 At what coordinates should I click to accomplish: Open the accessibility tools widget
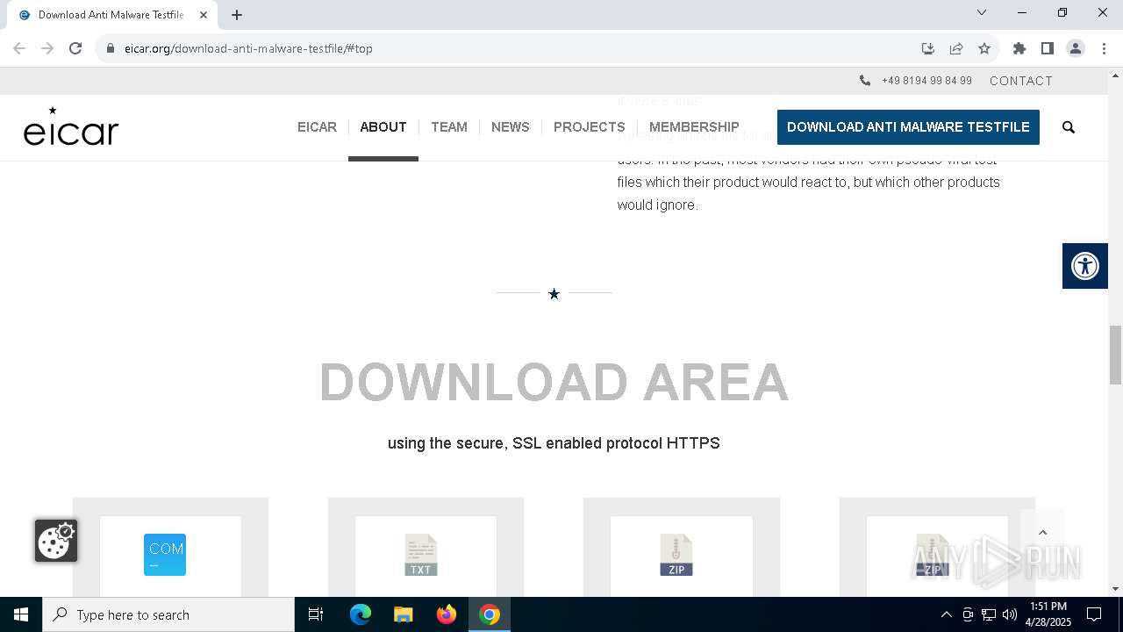pyautogui.click(x=1085, y=266)
